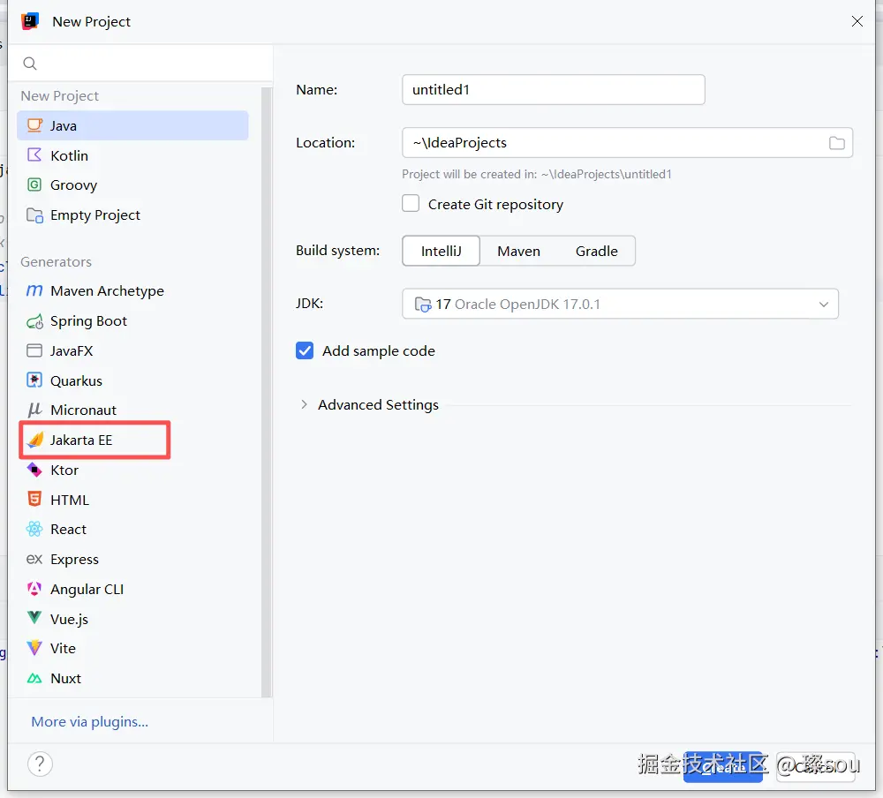
Task: Expand the Advanced Settings section
Action: [x=304, y=404]
